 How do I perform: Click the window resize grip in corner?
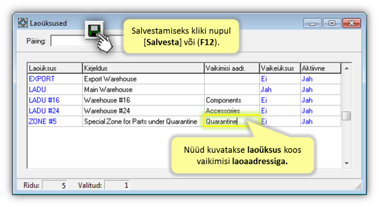(x=358, y=186)
